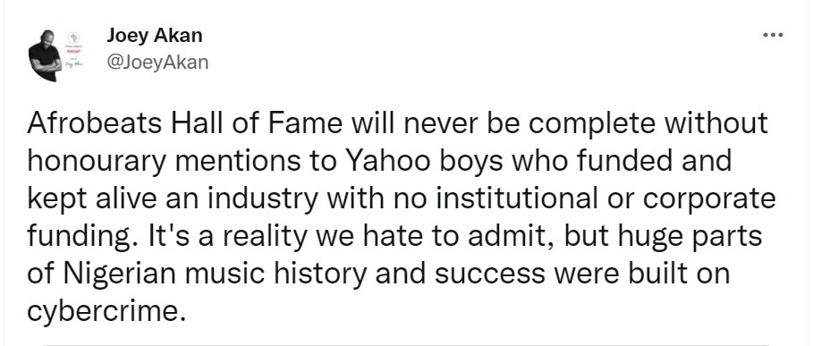This screenshot has width=813, height=346.
Task: Click the words Yahoo boys in tweet
Action: click(x=421, y=162)
